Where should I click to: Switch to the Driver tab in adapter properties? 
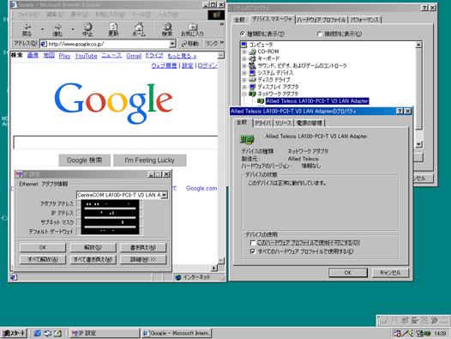(263, 123)
